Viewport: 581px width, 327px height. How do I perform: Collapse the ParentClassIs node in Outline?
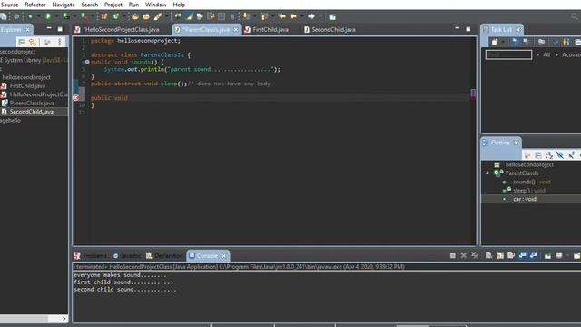487,173
